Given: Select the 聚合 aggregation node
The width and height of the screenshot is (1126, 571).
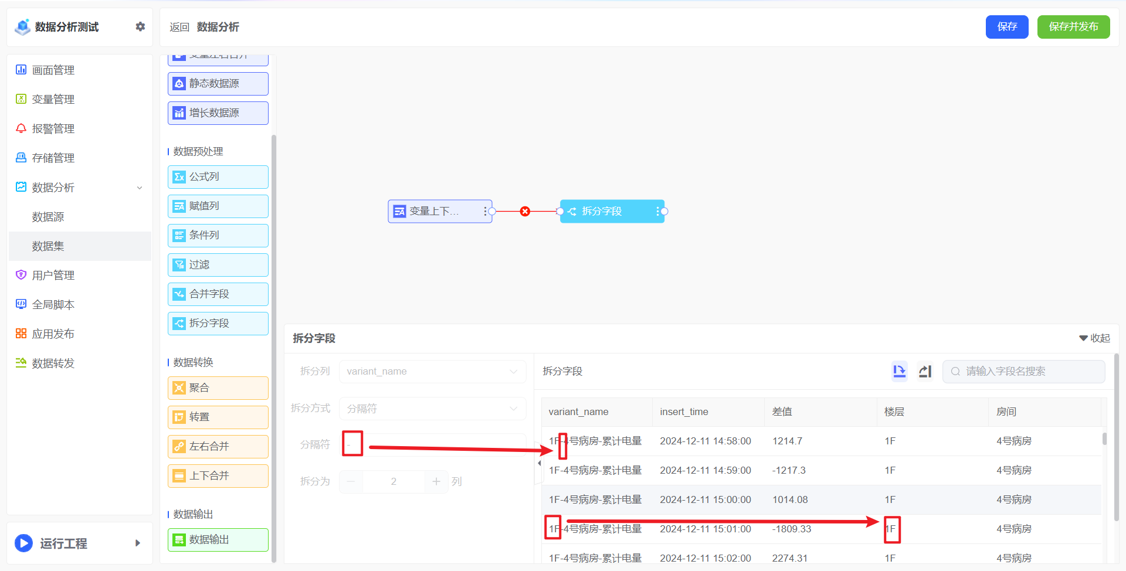Looking at the screenshot, I should [x=218, y=388].
